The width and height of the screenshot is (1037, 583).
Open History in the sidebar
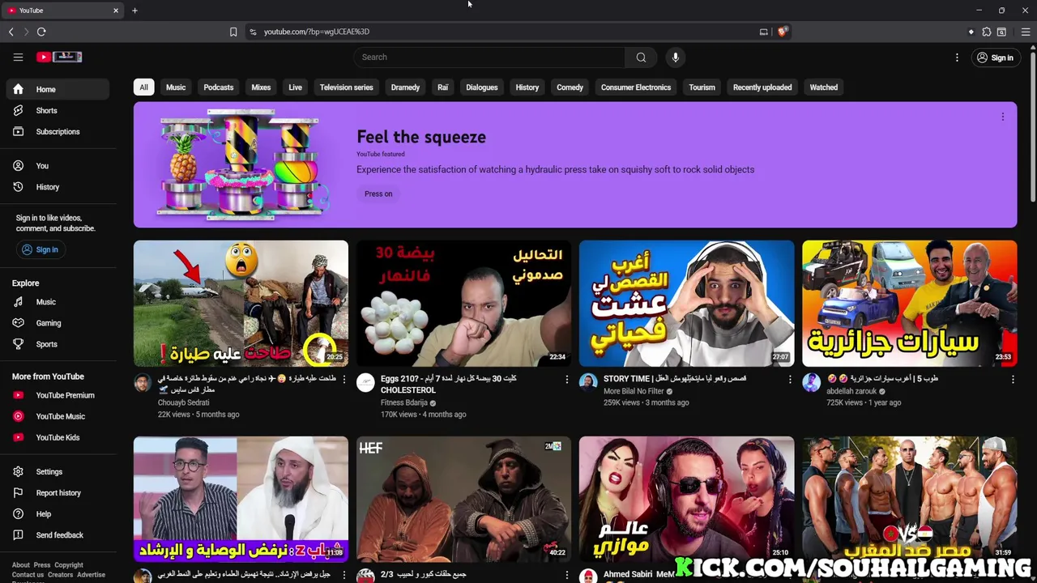(x=58, y=187)
